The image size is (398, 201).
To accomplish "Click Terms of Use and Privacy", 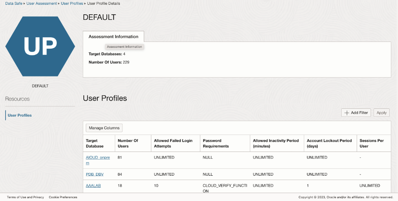I will (x=25, y=197).
